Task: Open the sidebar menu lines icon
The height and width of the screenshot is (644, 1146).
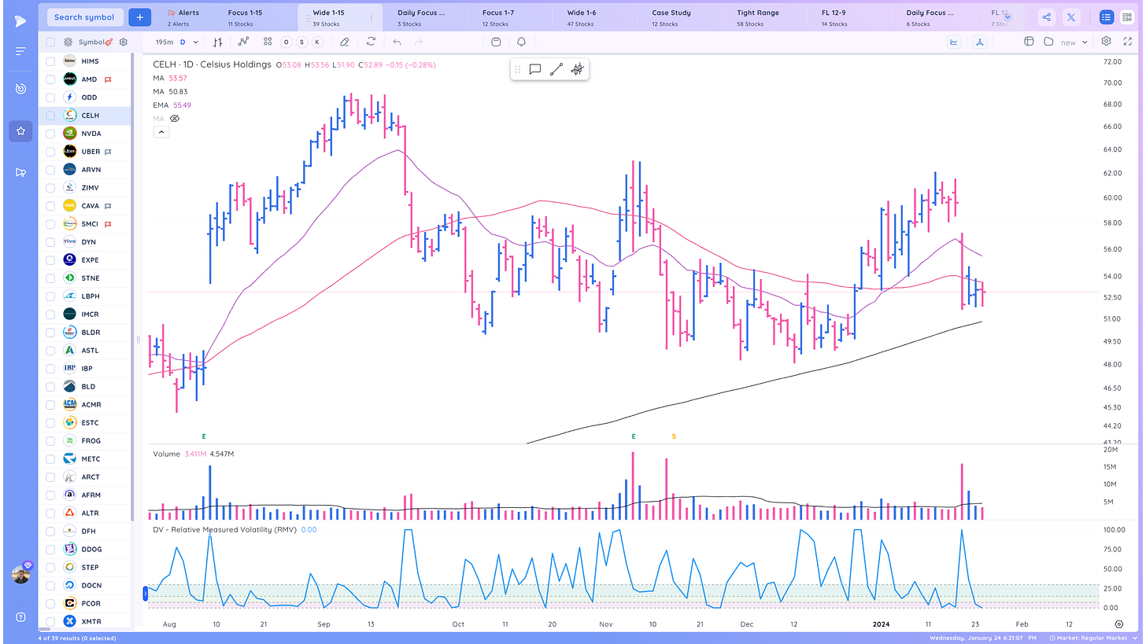Action: 20,51
